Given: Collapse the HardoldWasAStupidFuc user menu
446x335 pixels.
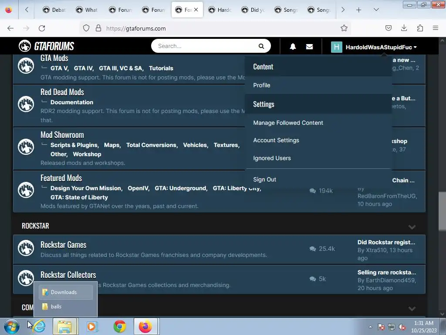Looking at the screenshot, I should click(x=381, y=47).
